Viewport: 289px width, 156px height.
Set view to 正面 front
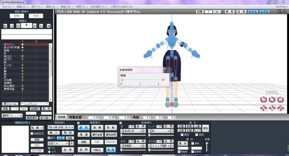[x=181, y=126]
